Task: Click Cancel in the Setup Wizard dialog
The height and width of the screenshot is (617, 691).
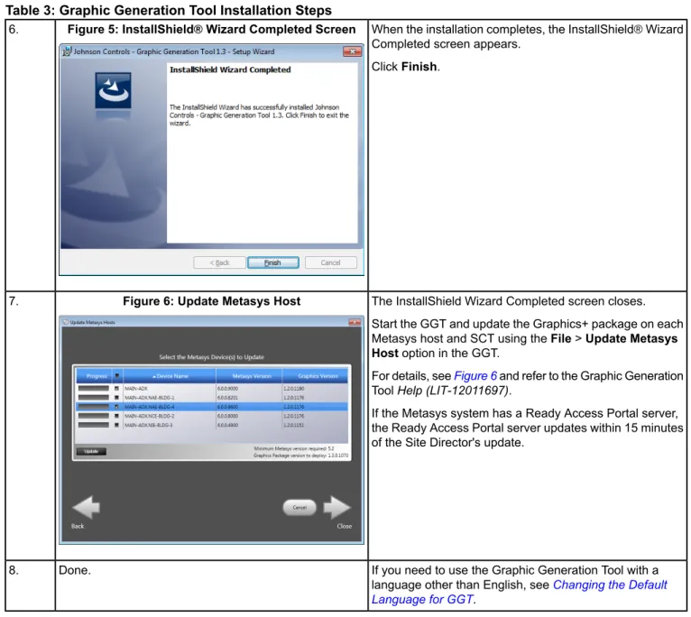Action: tap(330, 262)
